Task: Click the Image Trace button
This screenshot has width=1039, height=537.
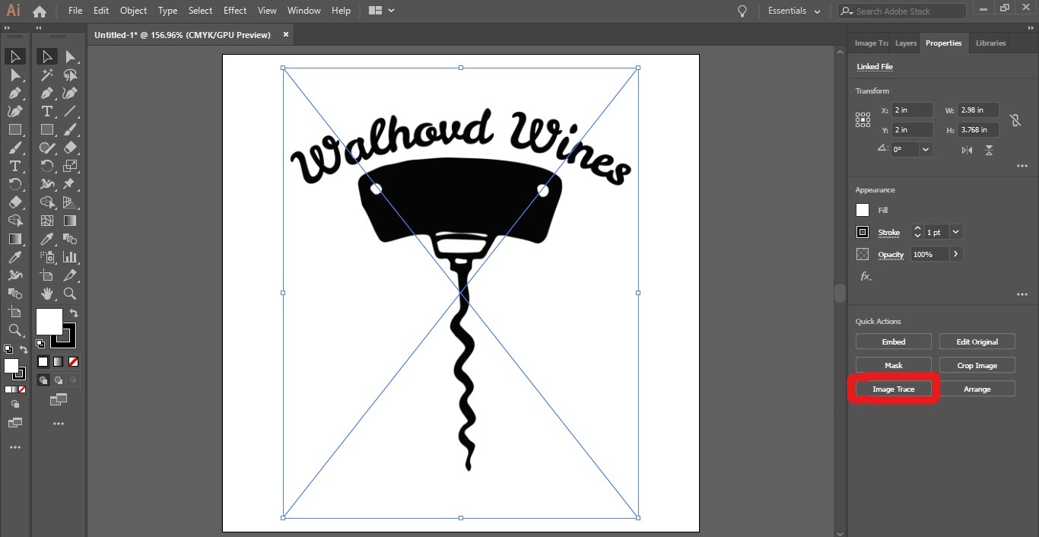Action: 894,389
